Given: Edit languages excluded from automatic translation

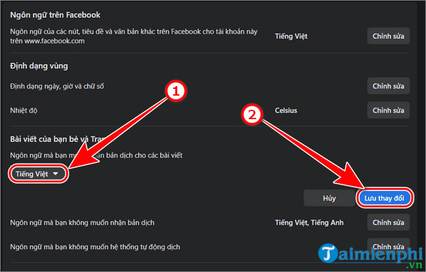Looking at the screenshot, I should coord(388,246).
